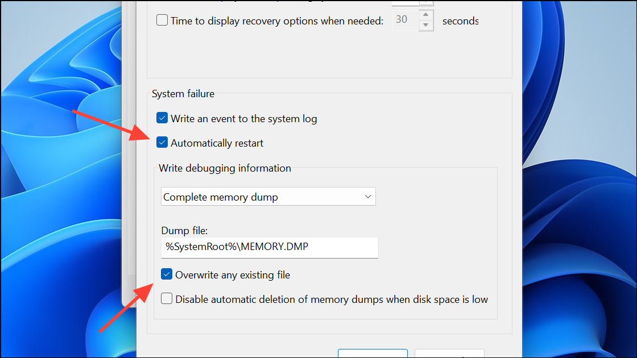
Task: Enable the 'Time to display recovery options' checkbox
Action: [x=162, y=19]
